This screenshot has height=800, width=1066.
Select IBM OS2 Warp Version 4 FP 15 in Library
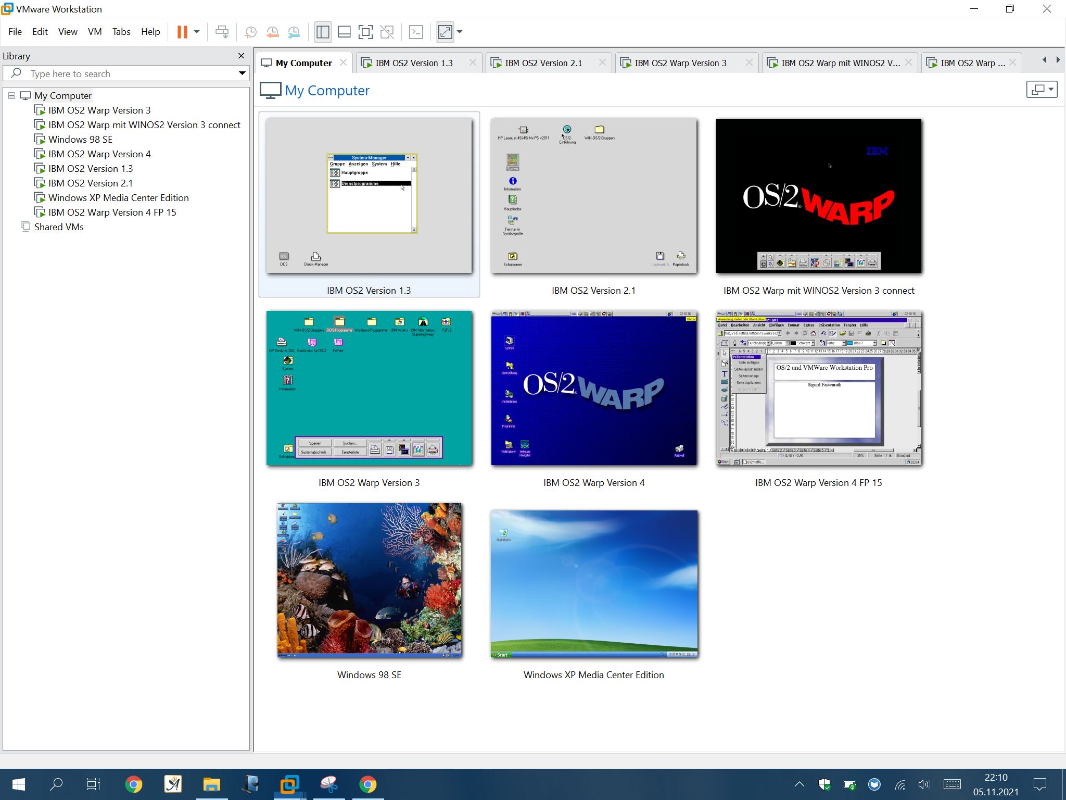[x=112, y=213]
